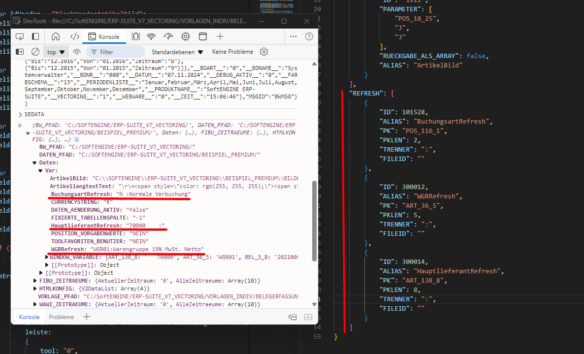584x354 pixels.
Task: Open the Application panel icon
Action: coord(202,36)
